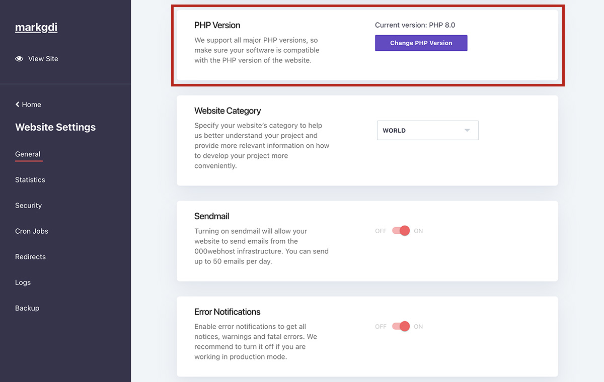Open the Backup page
The width and height of the screenshot is (604, 382).
pos(27,308)
